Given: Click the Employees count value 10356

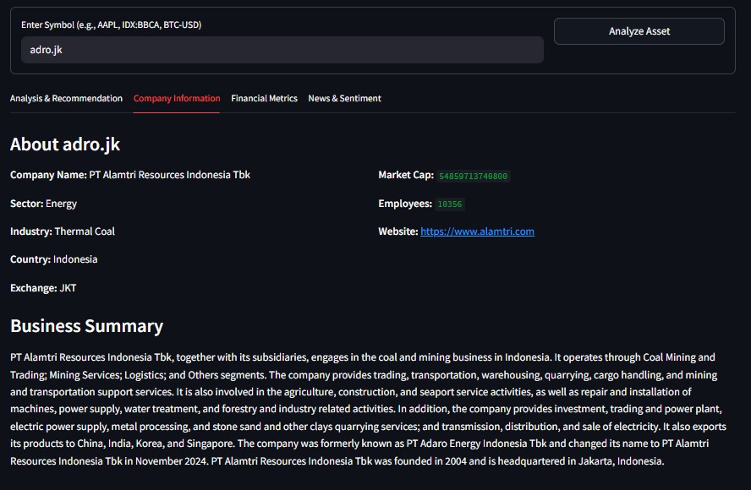Looking at the screenshot, I should point(450,204).
